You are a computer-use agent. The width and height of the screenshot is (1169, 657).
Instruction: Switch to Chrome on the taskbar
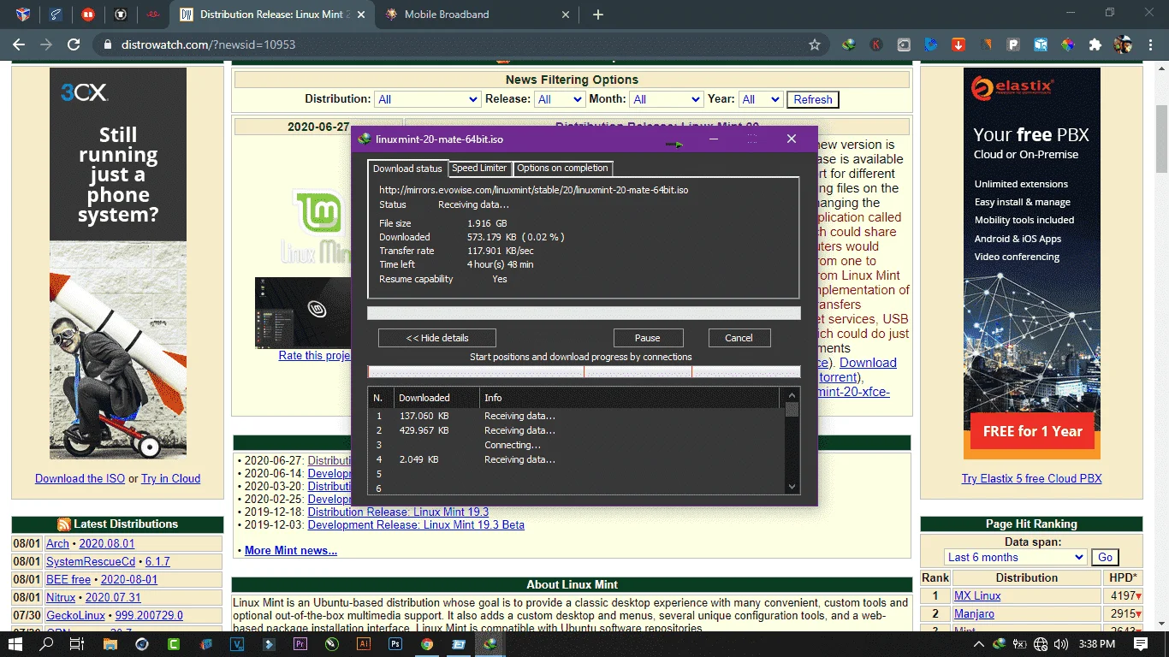[427, 644]
